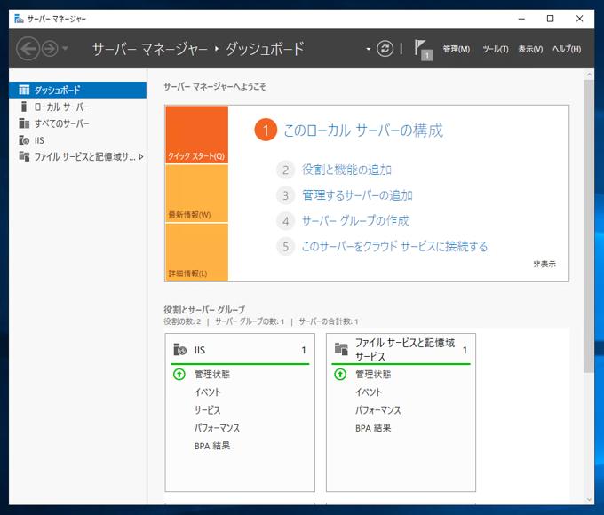Open このサーバーをクラウド サービスに接続する link
604x515 pixels.
tap(394, 246)
